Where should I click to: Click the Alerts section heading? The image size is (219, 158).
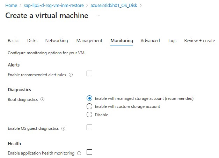(x=14, y=65)
